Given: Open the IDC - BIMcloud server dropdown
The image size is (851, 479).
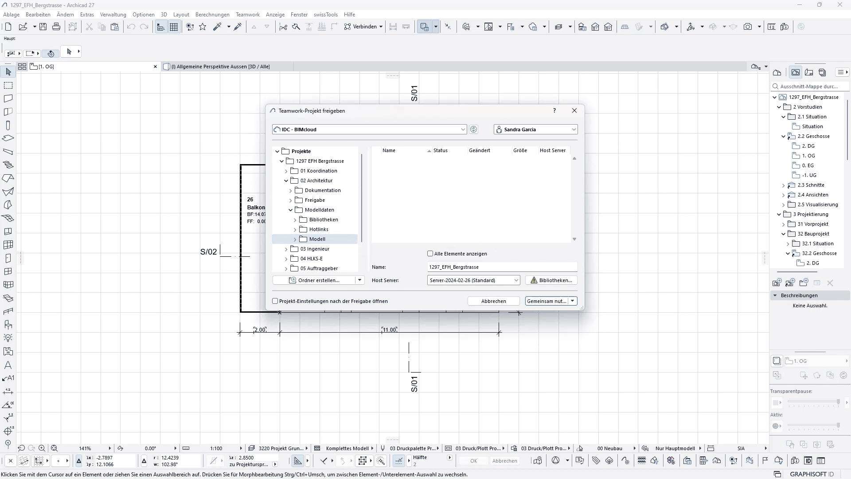Looking at the screenshot, I should tap(463, 130).
